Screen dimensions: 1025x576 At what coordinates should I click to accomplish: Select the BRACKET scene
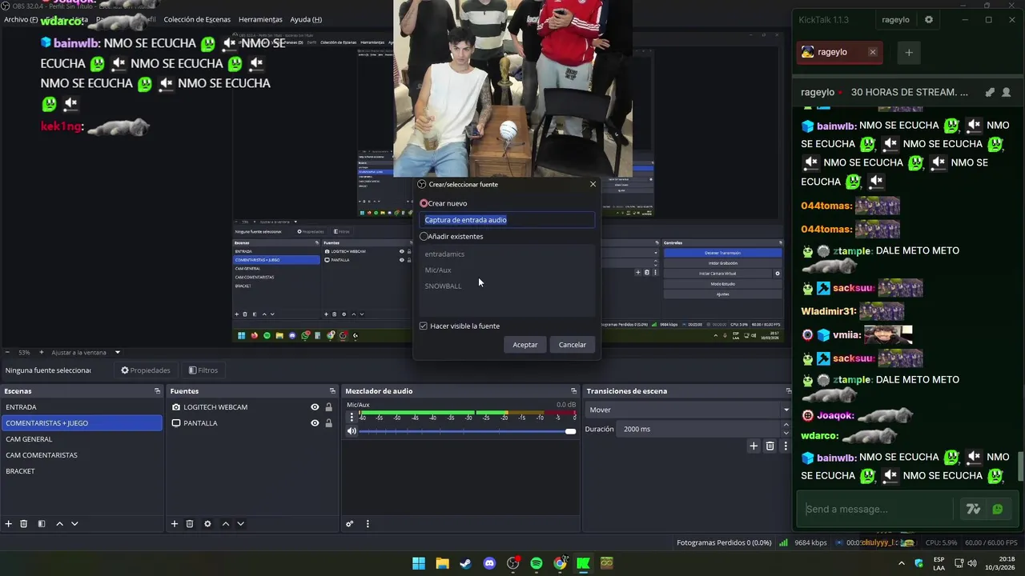[x=82, y=471]
